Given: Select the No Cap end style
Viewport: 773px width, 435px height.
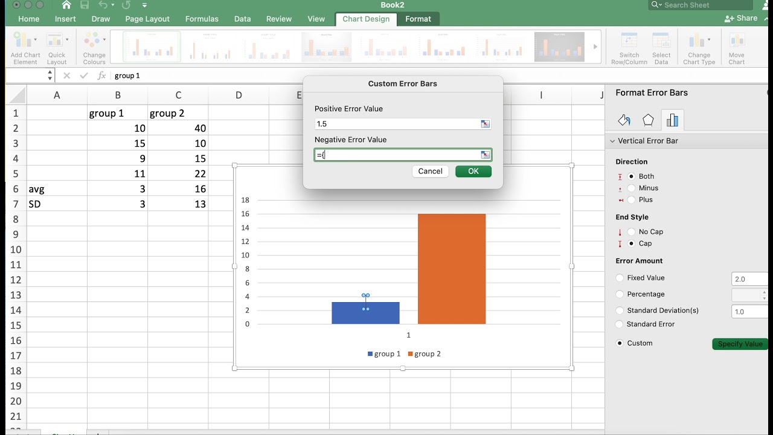Looking at the screenshot, I should pos(632,232).
